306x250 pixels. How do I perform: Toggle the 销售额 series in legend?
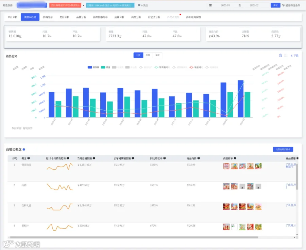click(x=93, y=68)
